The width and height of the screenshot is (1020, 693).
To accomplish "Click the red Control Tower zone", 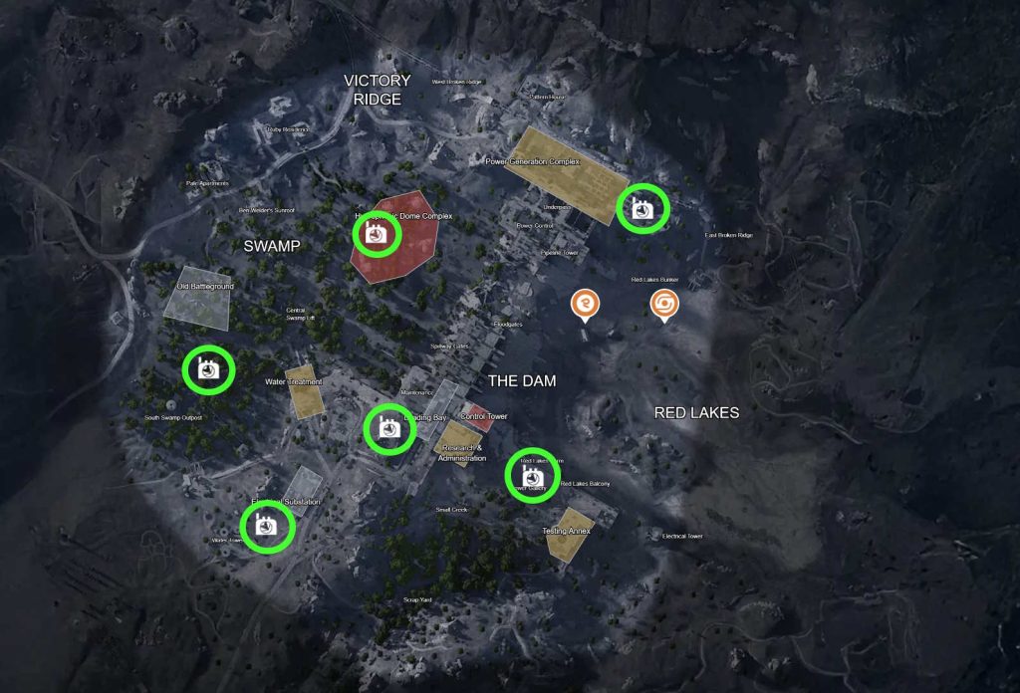I will (x=478, y=417).
